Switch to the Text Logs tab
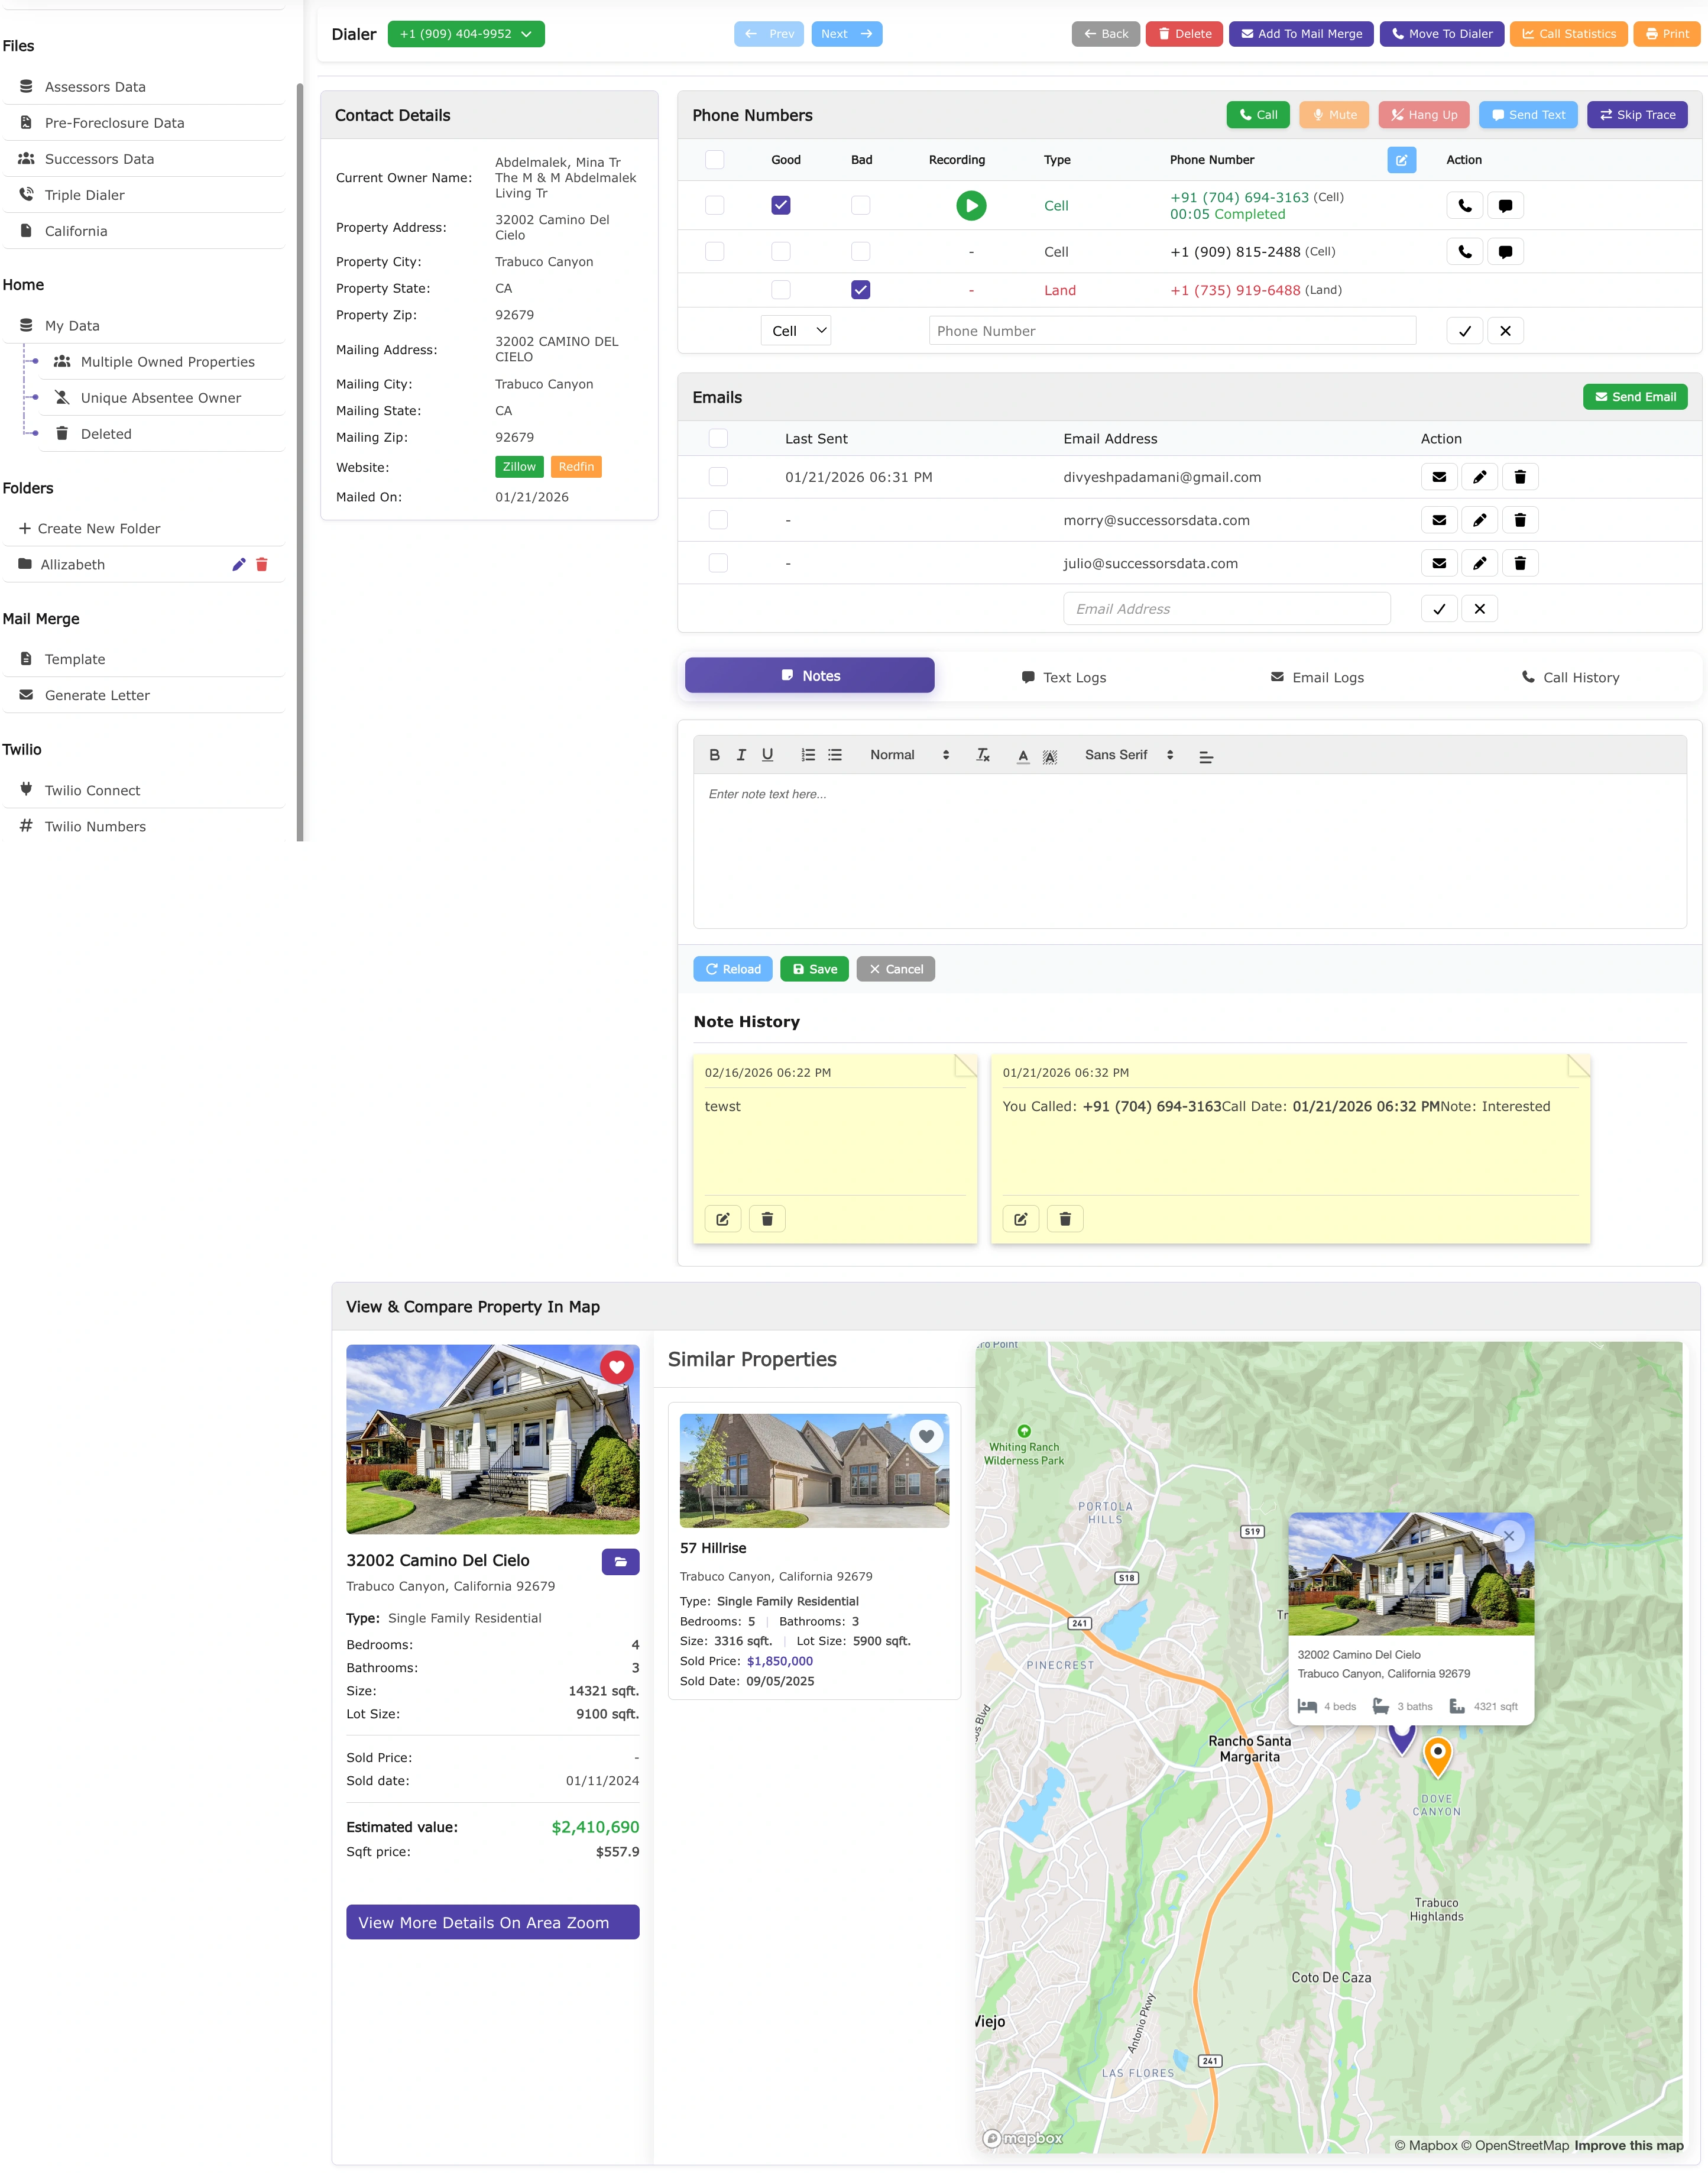1708x2173 pixels. (1064, 676)
